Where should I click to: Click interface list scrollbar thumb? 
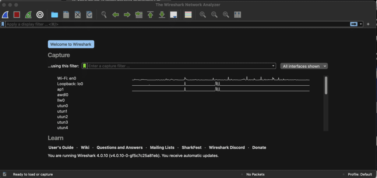coord(326,85)
